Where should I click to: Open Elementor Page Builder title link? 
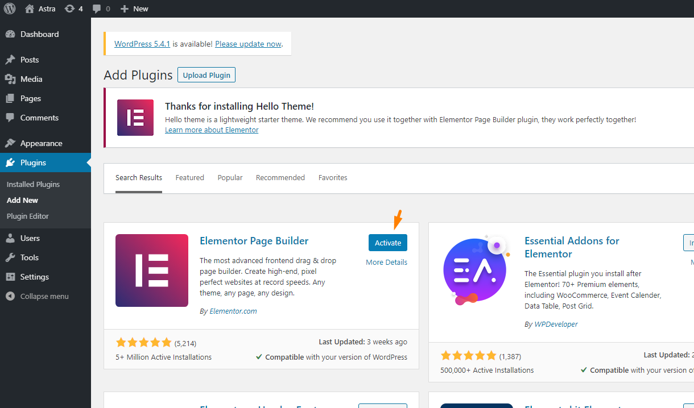click(x=254, y=241)
